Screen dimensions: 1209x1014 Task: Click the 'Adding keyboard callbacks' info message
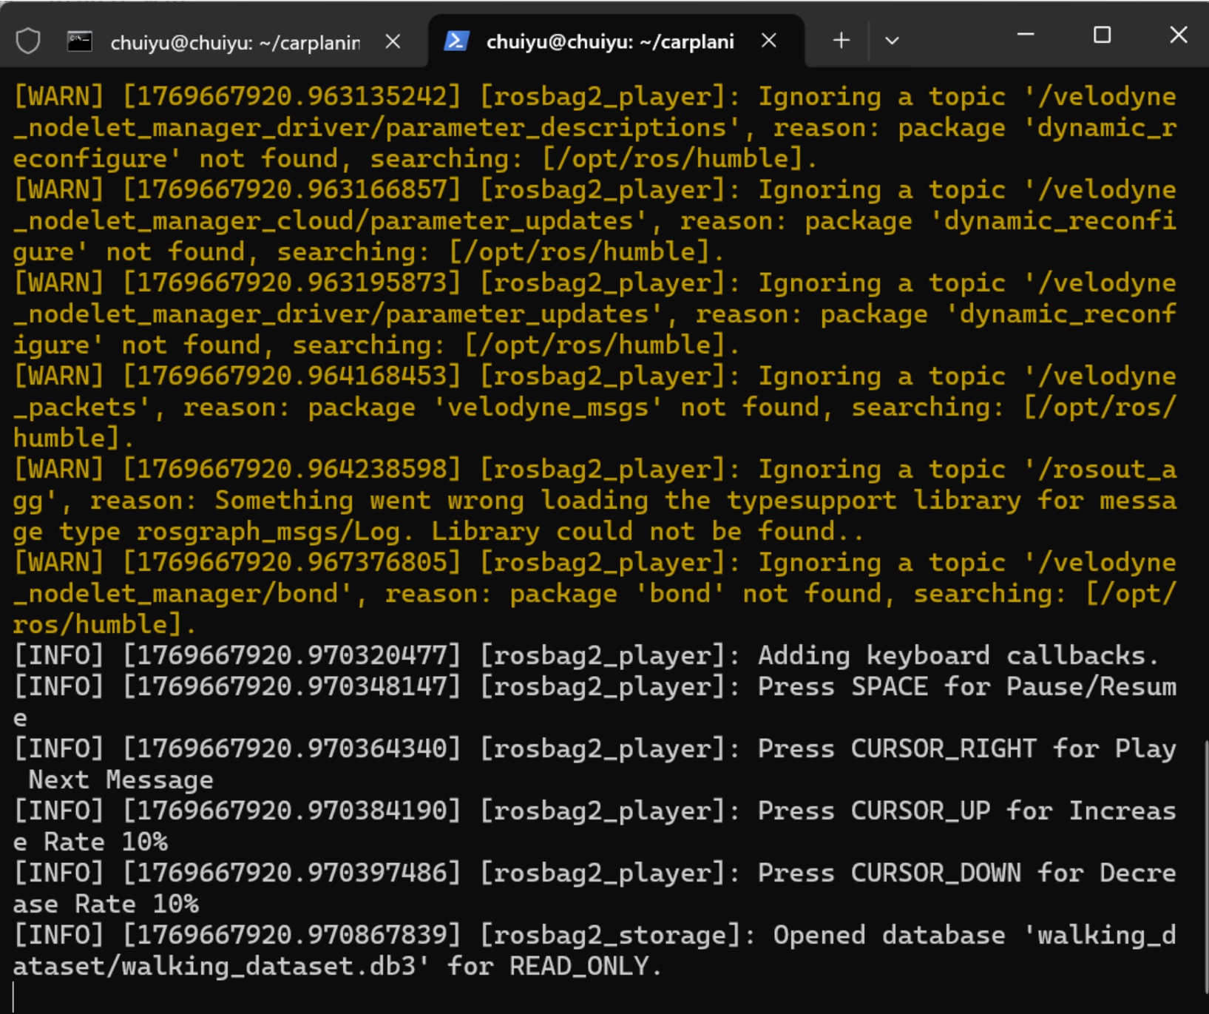[952, 656]
